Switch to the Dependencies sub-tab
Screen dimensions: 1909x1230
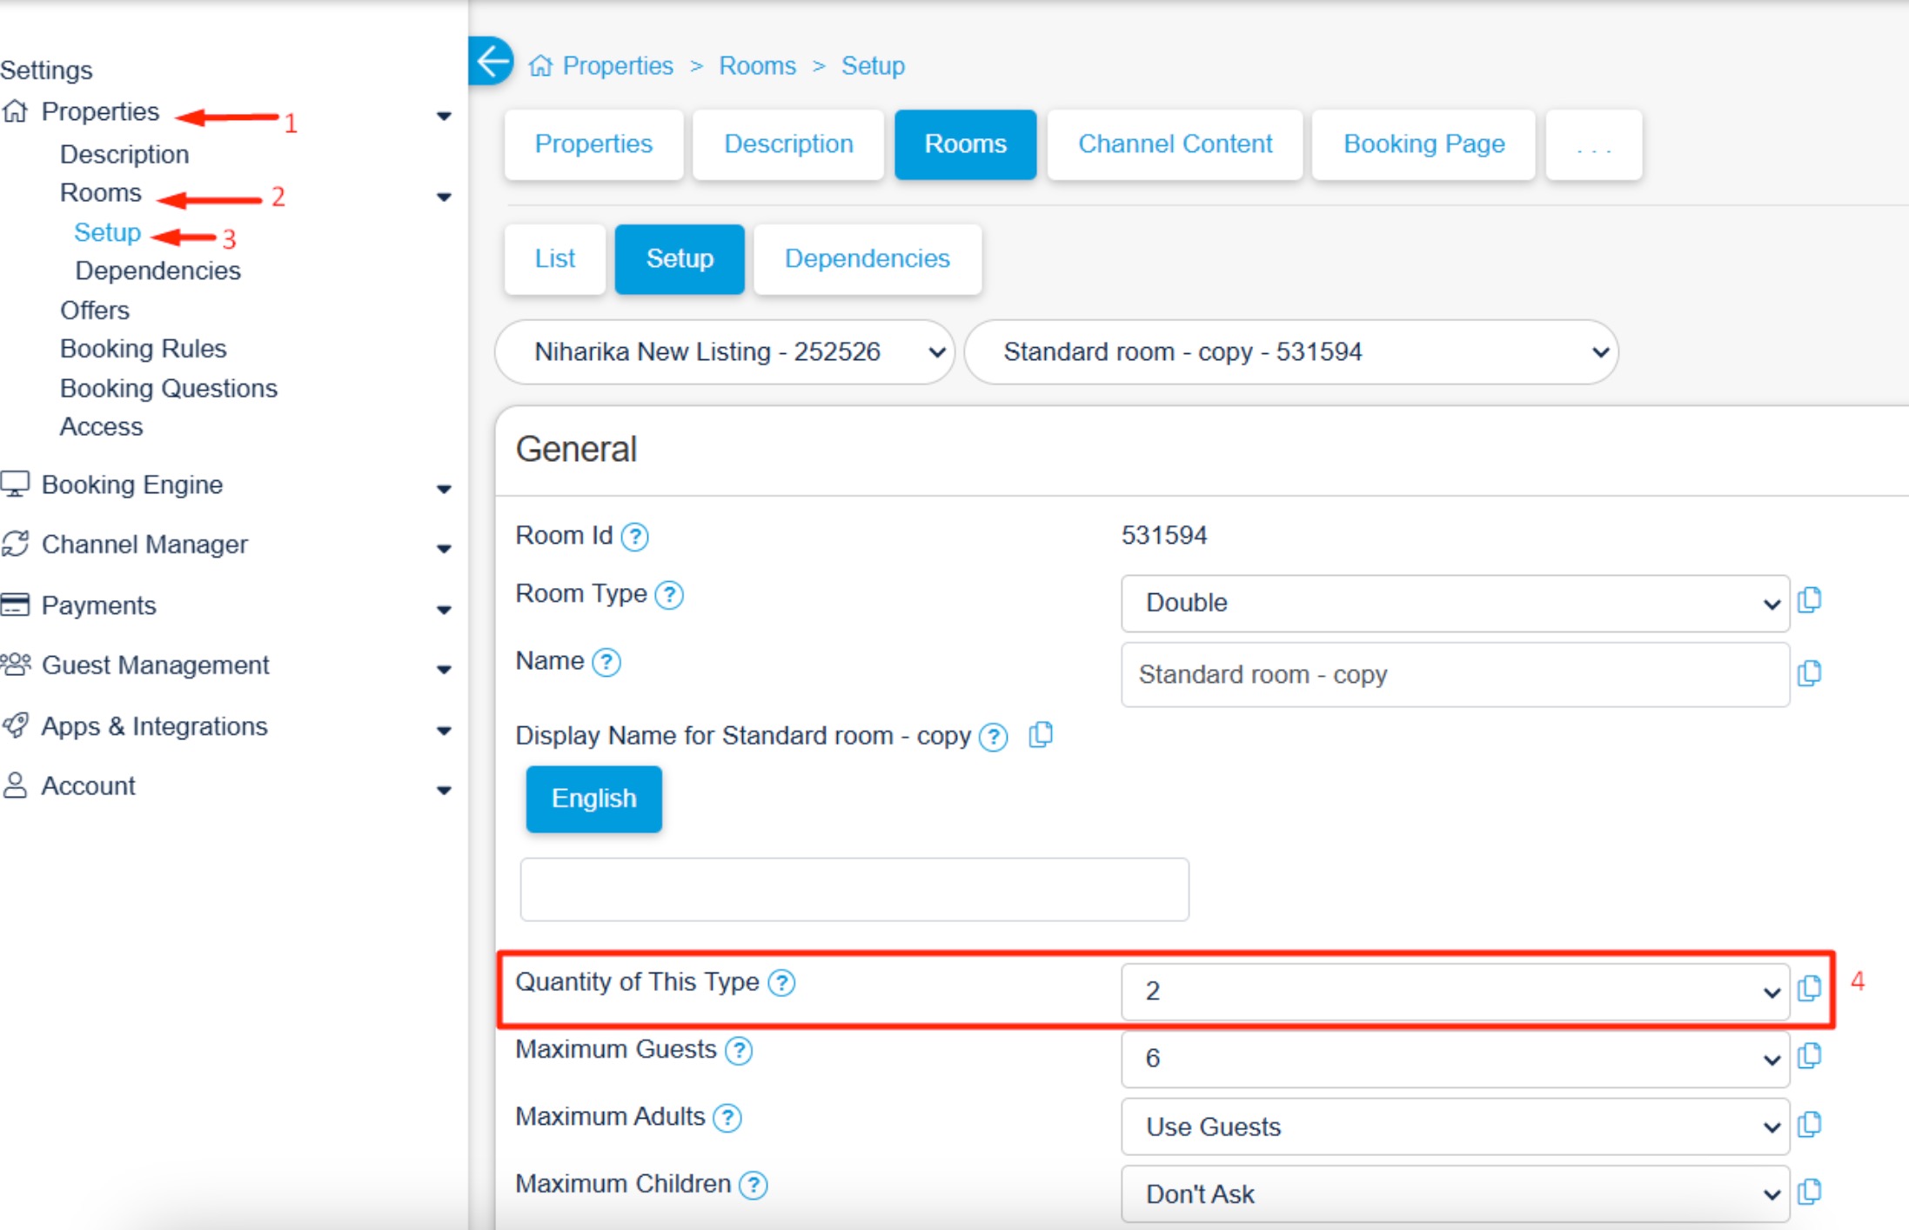point(867,259)
